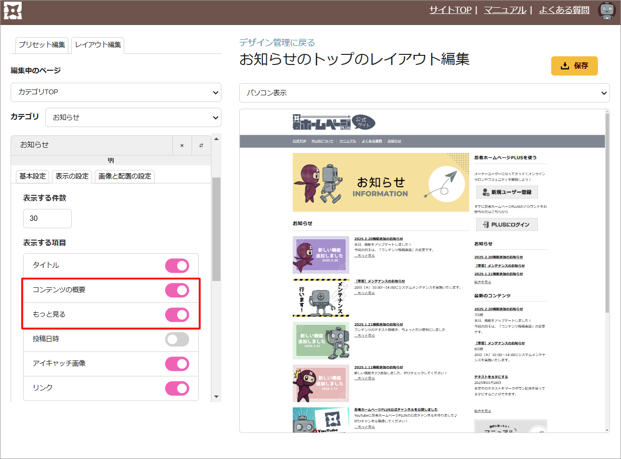Expand the カテゴリ お知らせ dropdown
The width and height of the screenshot is (621, 459).
click(133, 117)
